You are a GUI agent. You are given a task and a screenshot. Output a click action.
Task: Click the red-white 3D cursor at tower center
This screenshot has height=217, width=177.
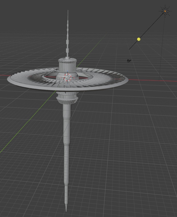[x=68, y=77]
